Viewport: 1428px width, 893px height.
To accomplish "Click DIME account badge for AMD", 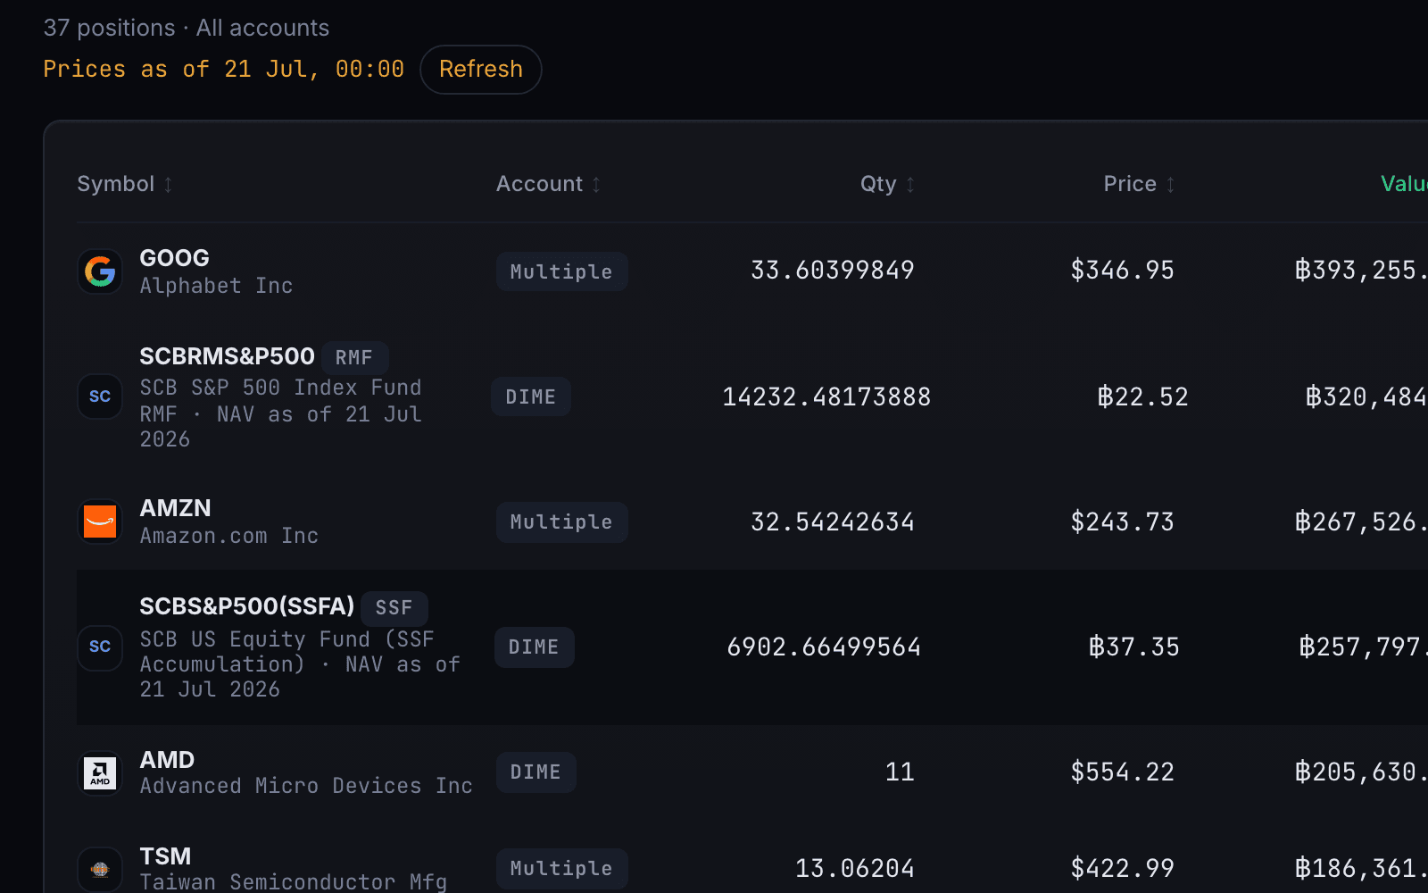I will pos(535,772).
